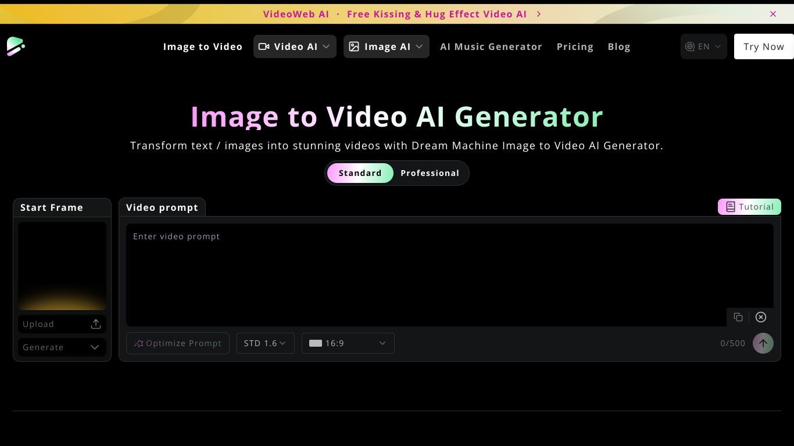Expand the Generate dropdown
Image resolution: width=794 pixels, height=446 pixels.
(62, 347)
